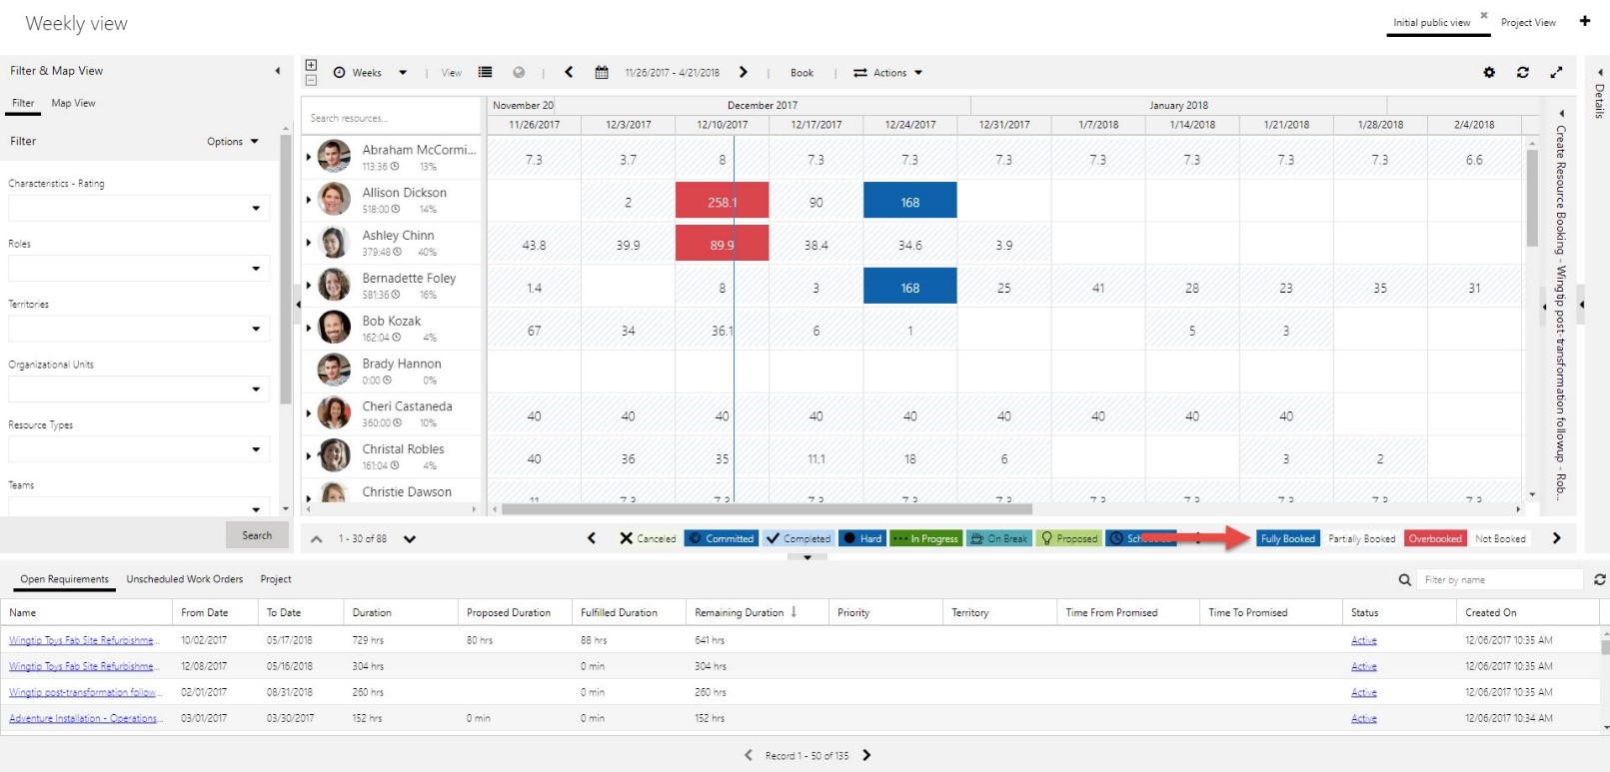The width and height of the screenshot is (1610, 772).
Task: Click the Overbooked red legend swatch
Action: pyautogui.click(x=1434, y=538)
